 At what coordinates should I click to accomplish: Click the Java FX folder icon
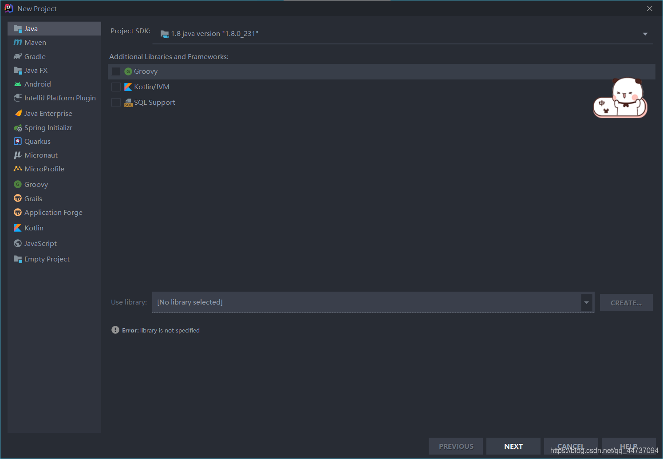point(18,70)
